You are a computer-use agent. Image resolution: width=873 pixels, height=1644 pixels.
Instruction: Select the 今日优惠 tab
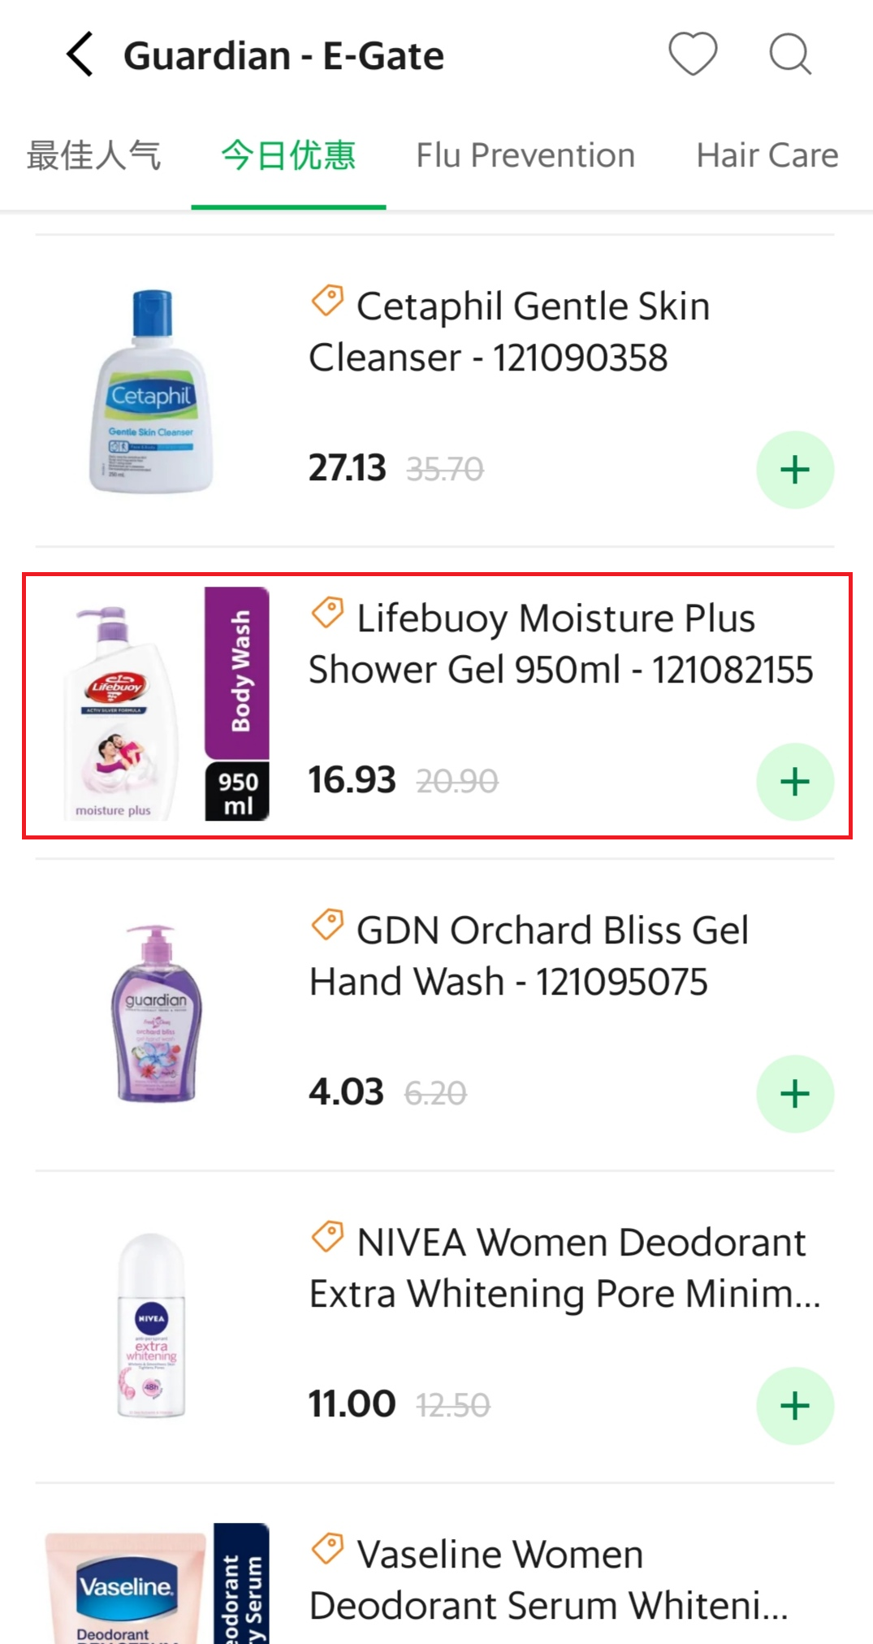(288, 155)
